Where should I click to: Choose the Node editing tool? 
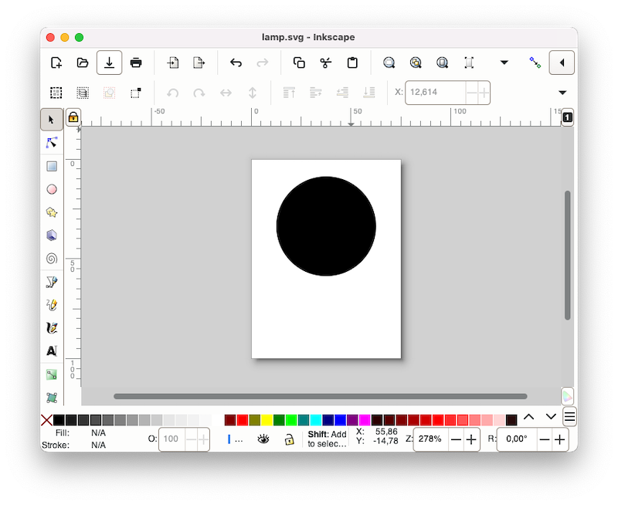pyautogui.click(x=52, y=143)
